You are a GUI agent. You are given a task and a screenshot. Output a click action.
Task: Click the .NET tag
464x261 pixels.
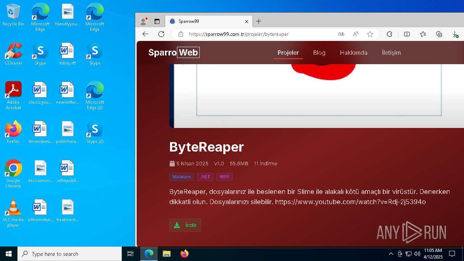pyautogui.click(x=205, y=177)
